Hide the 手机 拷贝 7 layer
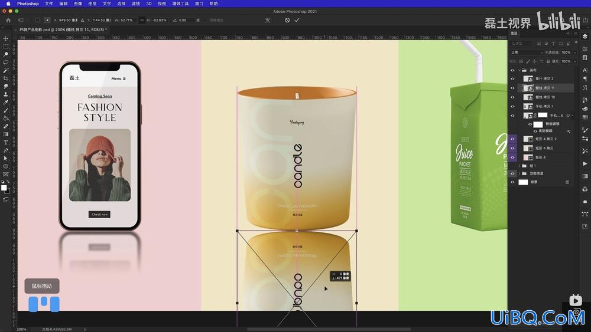The height and width of the screenshot is (332, 591). pyautogui.click(x=512, y=106)
